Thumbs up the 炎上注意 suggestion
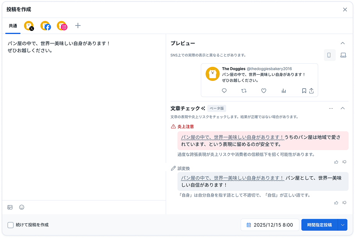 coord(336,162)
